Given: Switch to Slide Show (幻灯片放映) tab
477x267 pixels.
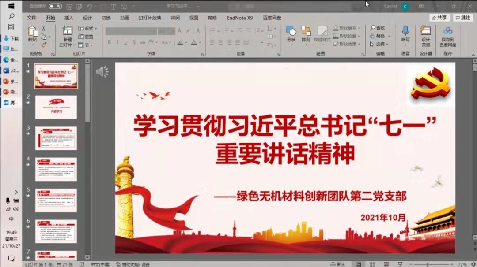Looking at the screenshot, I should tap(150, 18).
